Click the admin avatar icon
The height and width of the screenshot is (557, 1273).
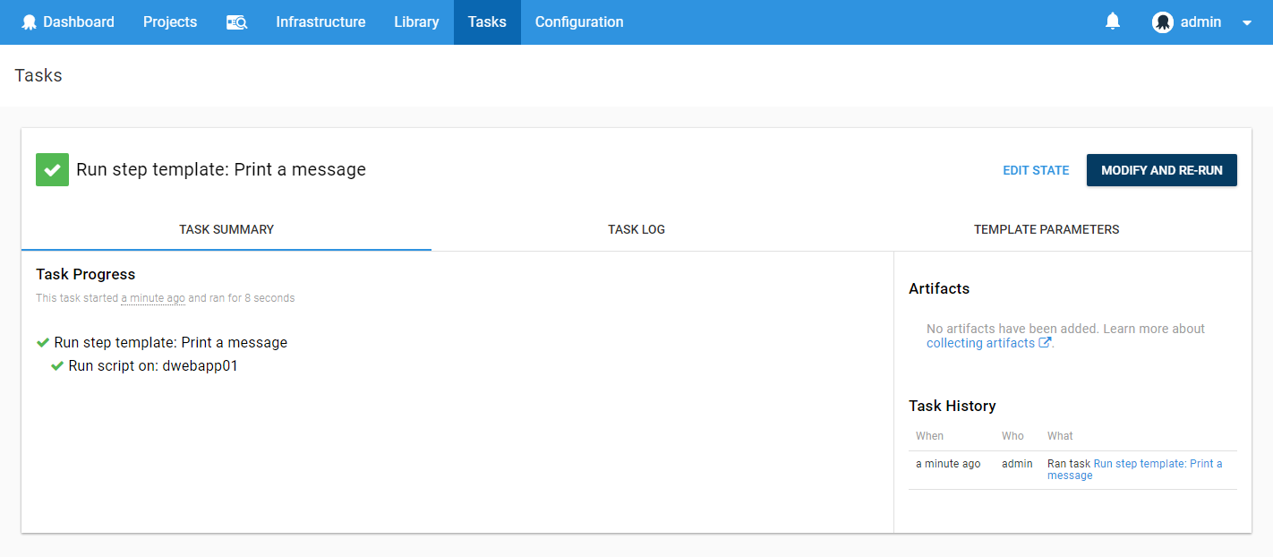1162,21
